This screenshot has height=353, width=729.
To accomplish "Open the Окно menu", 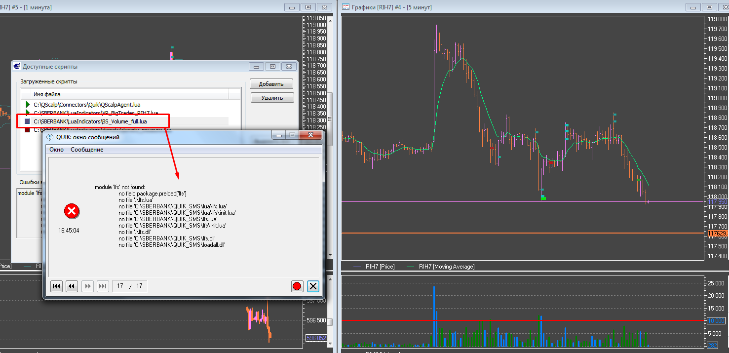I will pyautogui.click(x=56, y=150).
